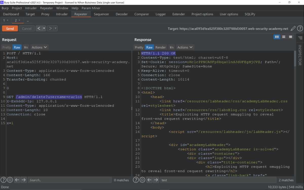The width and height of the screenshot is (304, 190).
Task: Open response search settings gear
Action: [143, 180]
